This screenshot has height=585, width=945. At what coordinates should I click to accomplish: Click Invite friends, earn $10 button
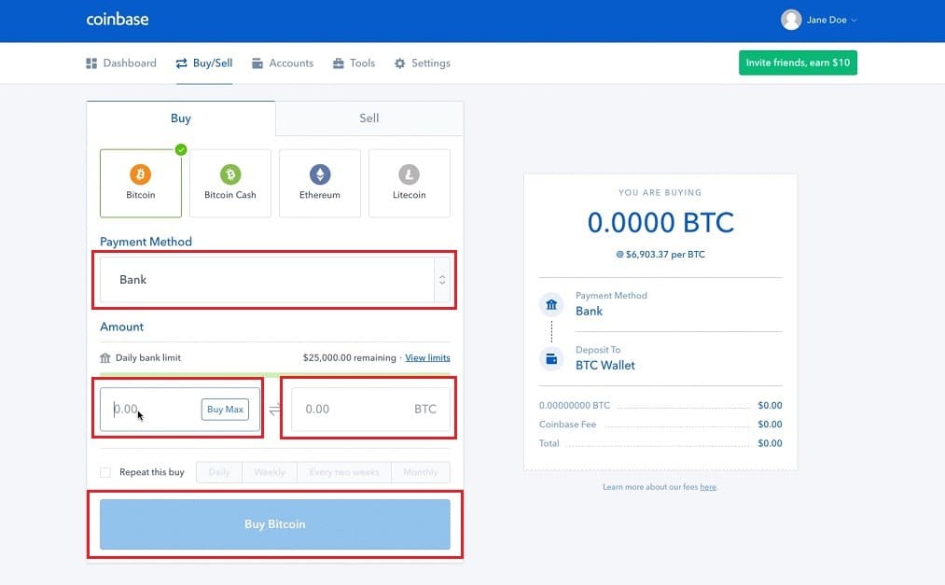tap(798, 63)
